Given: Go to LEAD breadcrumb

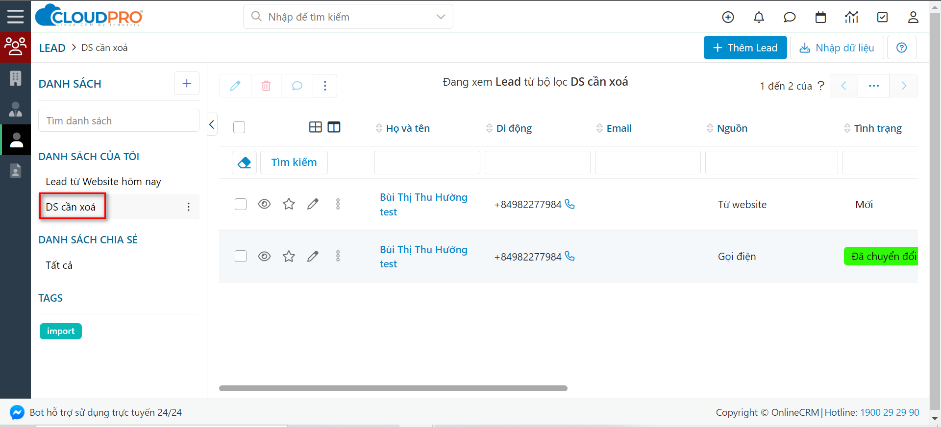Looking at the screenshot, I should 52,48.
